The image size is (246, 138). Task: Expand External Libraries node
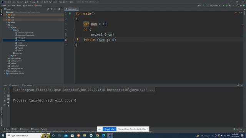tap(4, 71)
